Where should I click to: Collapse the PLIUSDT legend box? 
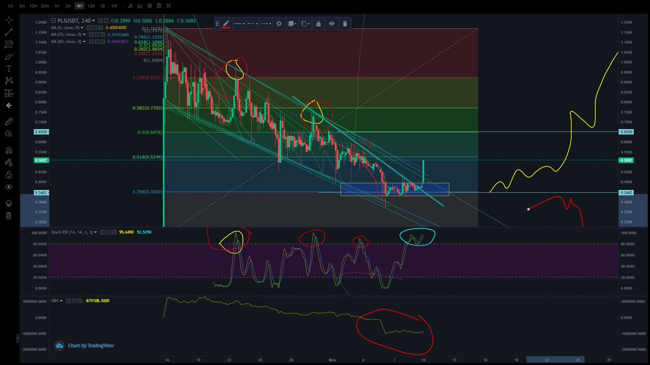[53, 21]
